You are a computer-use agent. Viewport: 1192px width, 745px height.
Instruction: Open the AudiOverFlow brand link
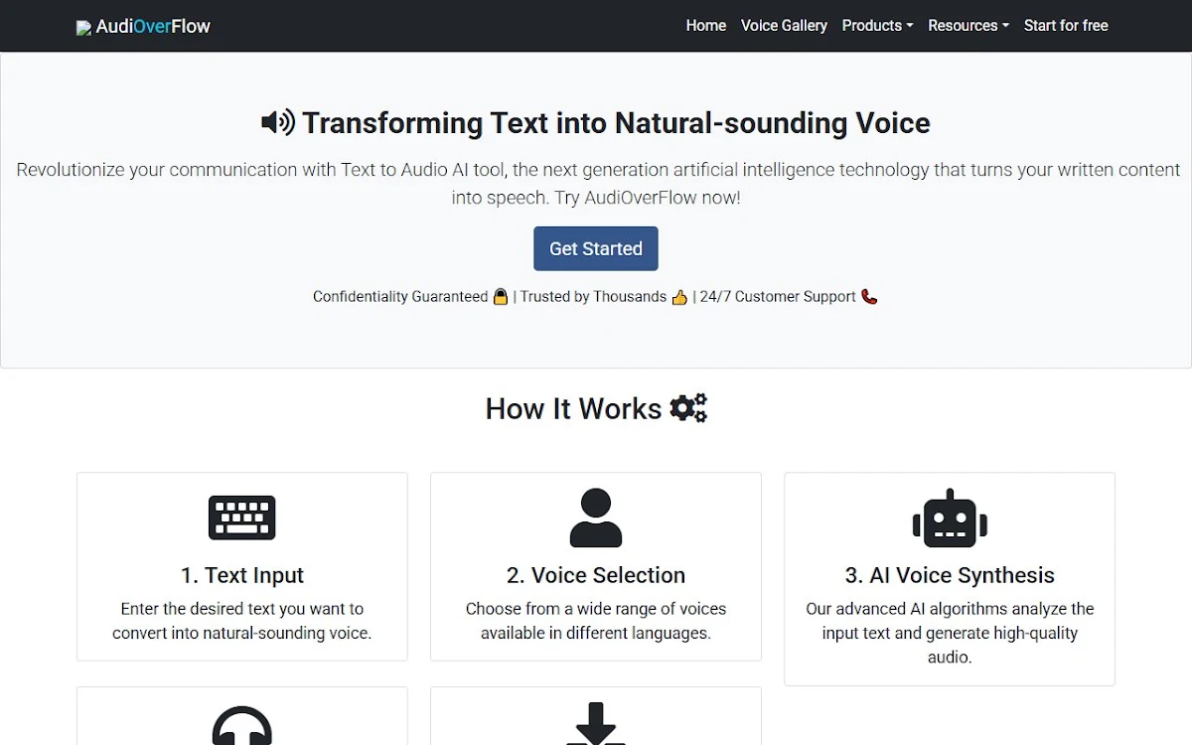[x=144, y=26]
